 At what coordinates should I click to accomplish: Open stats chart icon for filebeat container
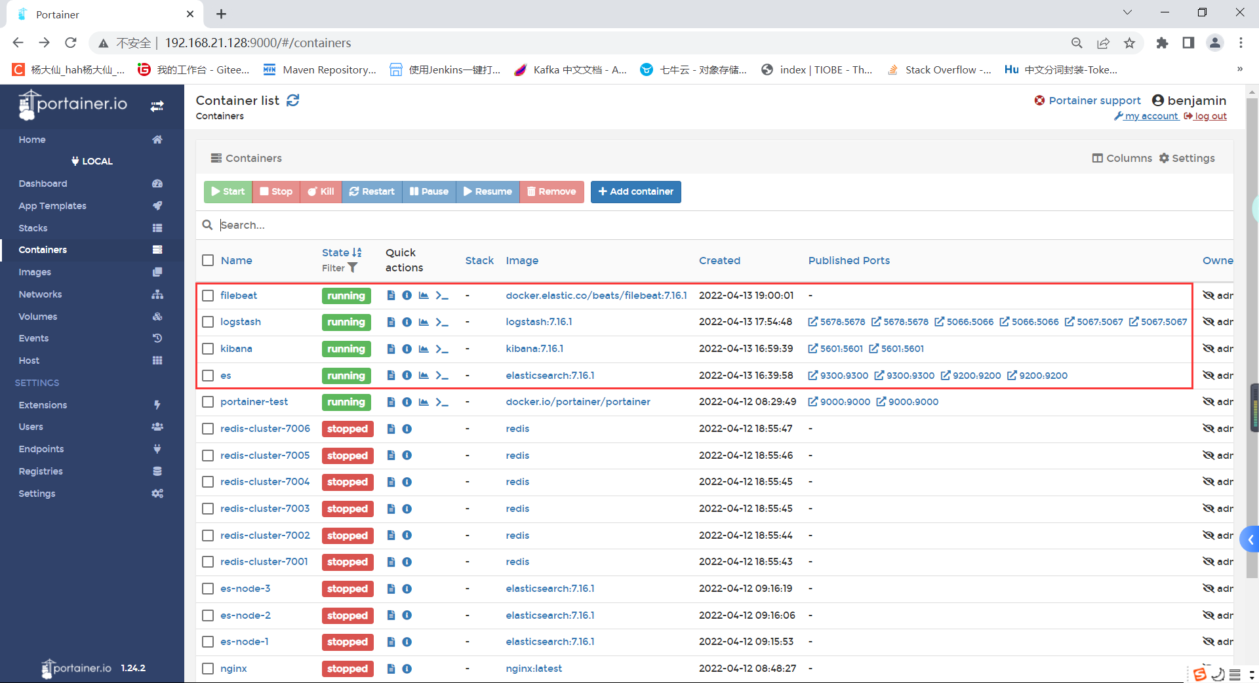pyautogui.click(x=424, y=296)
